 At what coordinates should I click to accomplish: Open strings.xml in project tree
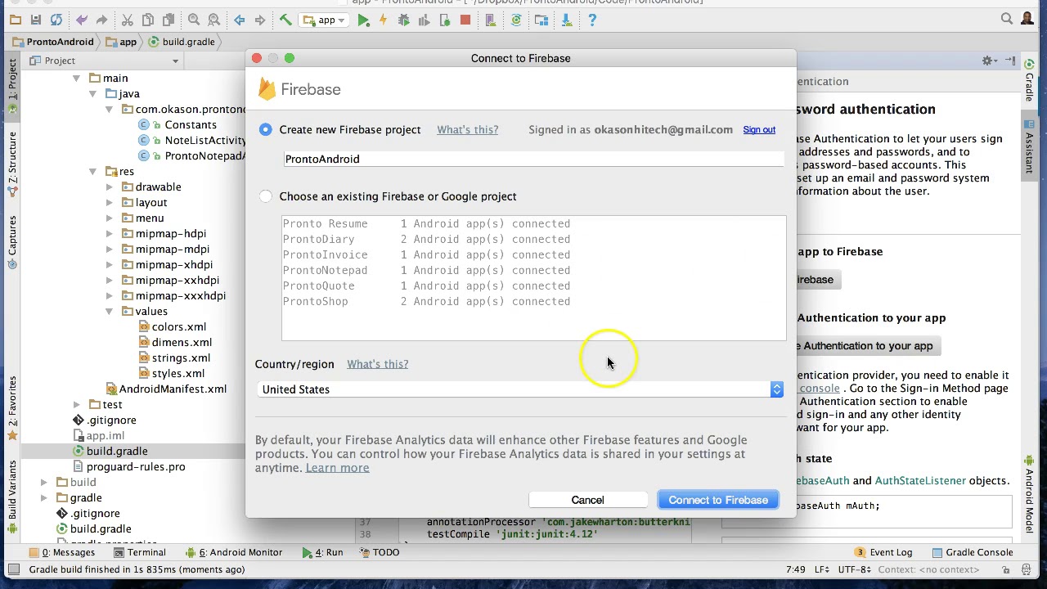tap(174, 358)
